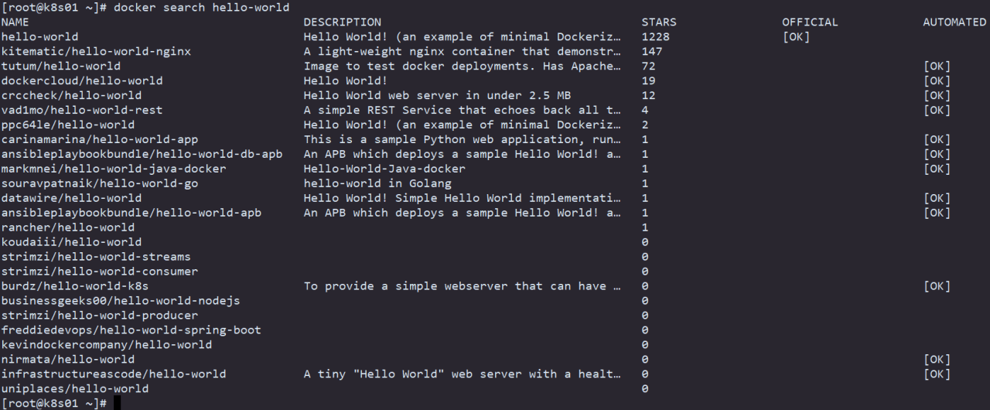Image resolution: width=990 pixels, height=410 pixels.
Task: Click the "docker search hello-world" command text
Action: pyautogui.click(x=205, y=8)
